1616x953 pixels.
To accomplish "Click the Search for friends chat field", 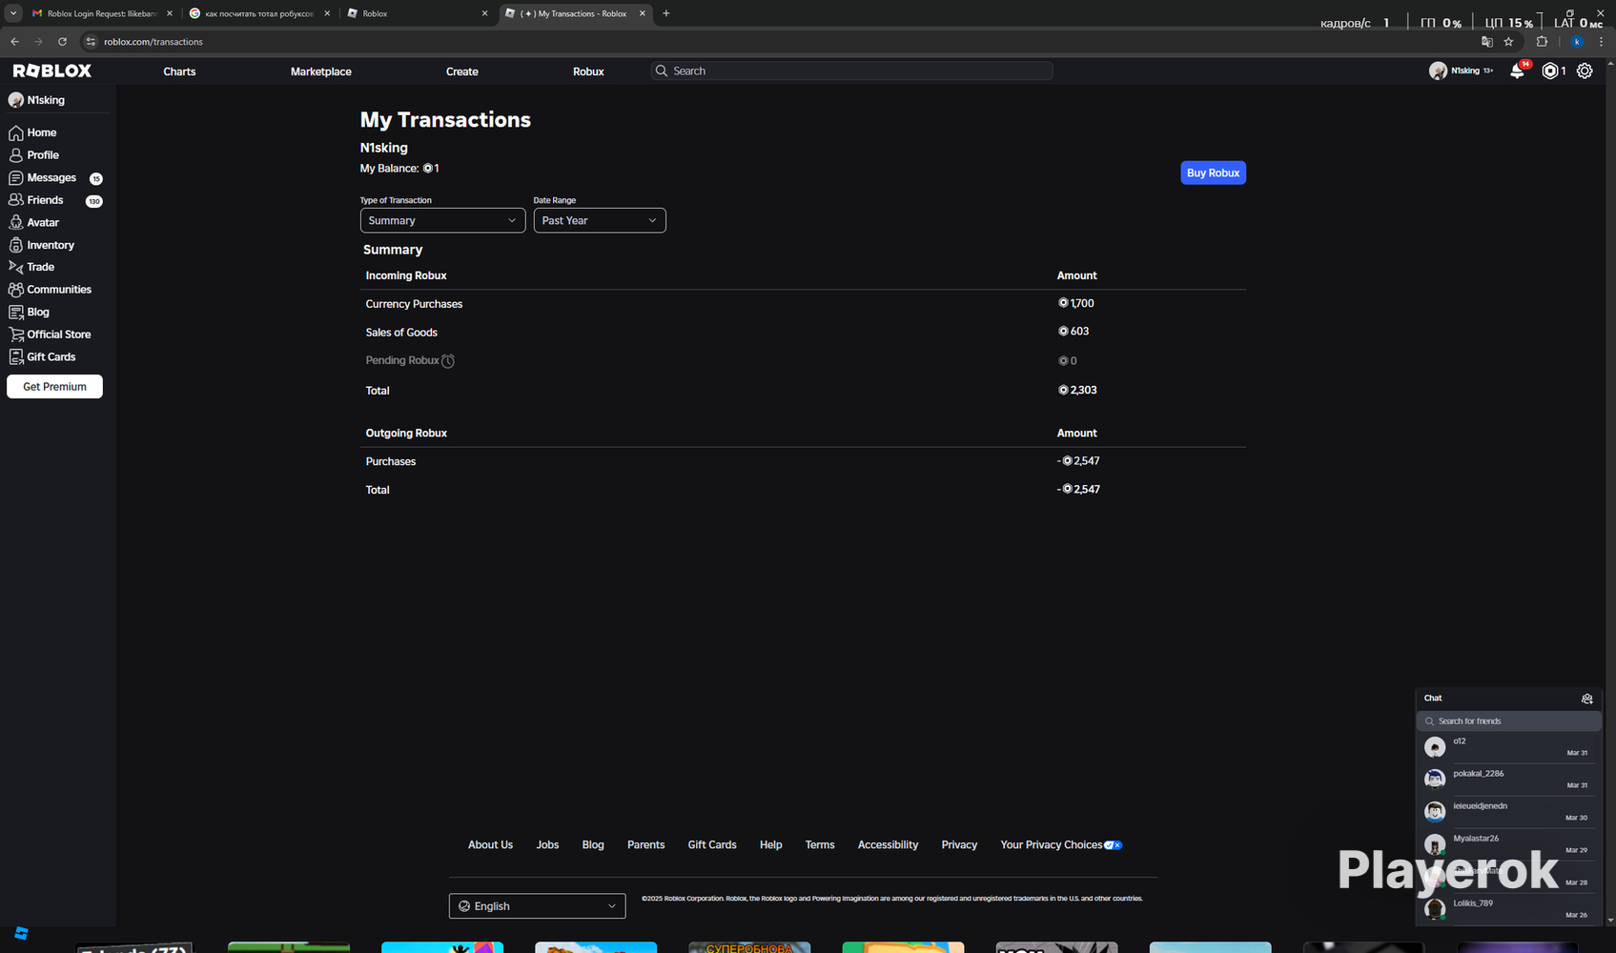I will tap(1508, 721).
